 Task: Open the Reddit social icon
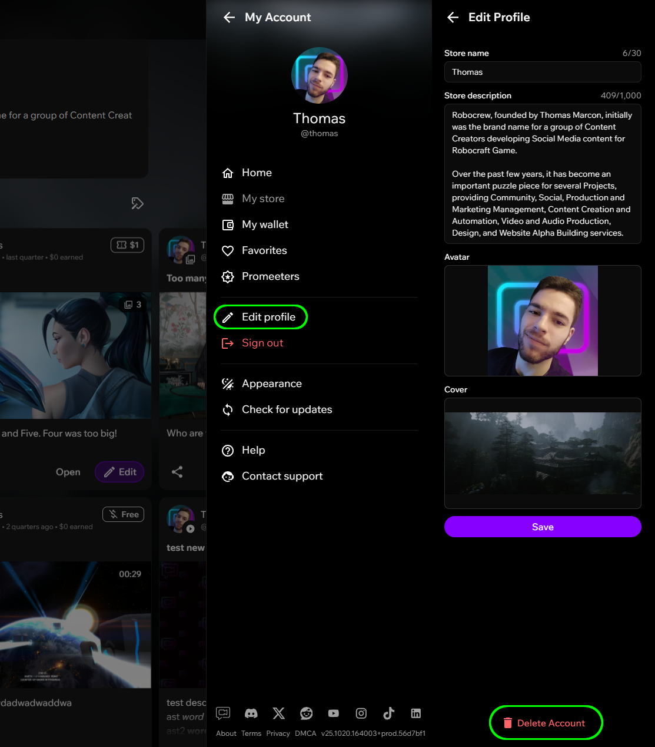307,713
